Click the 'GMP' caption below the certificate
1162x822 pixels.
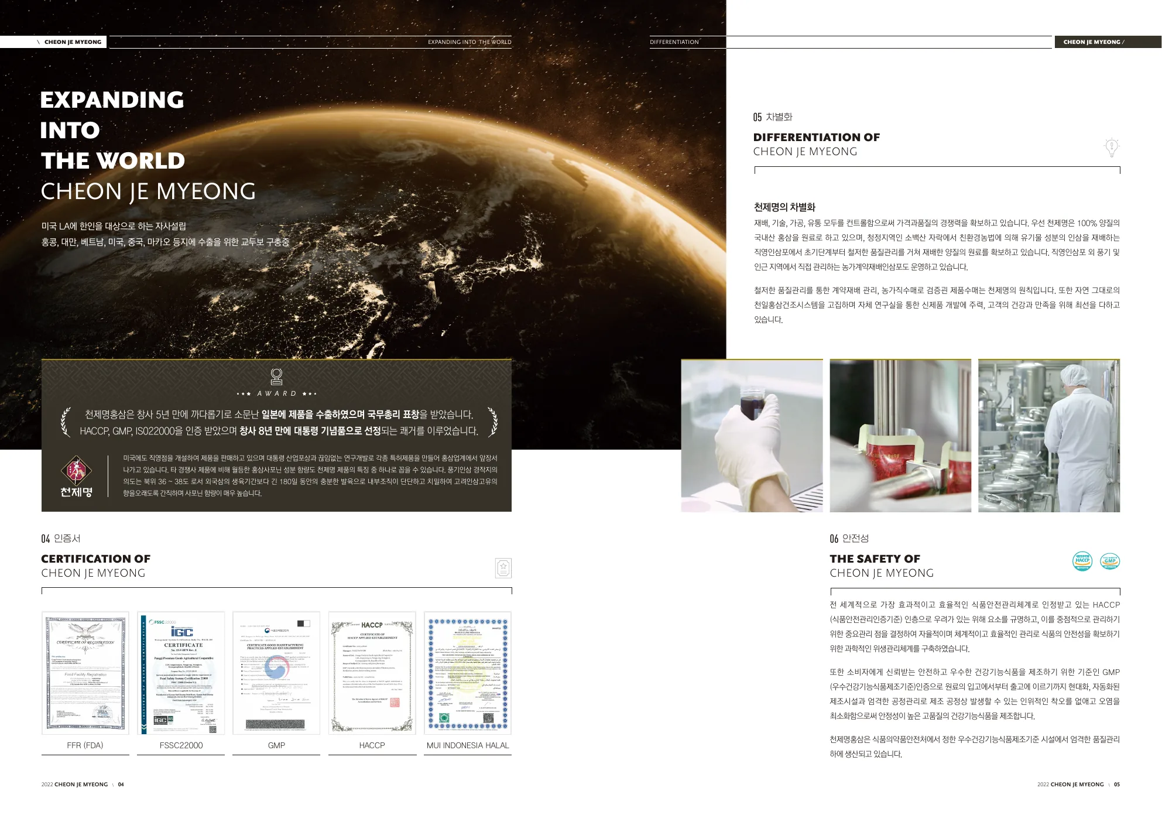coord(276,745)
